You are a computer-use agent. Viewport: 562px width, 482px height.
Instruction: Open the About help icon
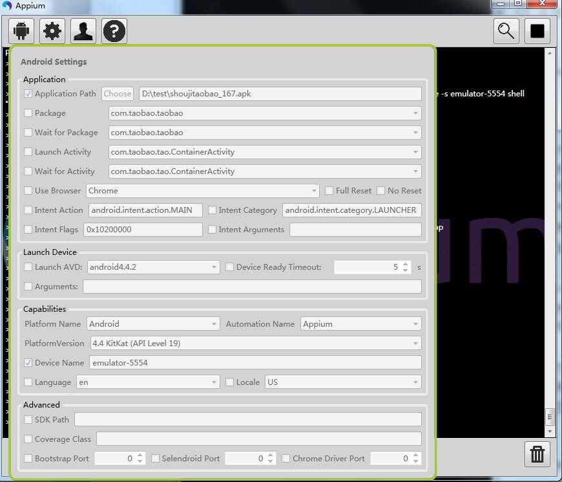pyautogui.click(x=114, y=31)
